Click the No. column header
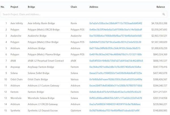 coord(3,7)
